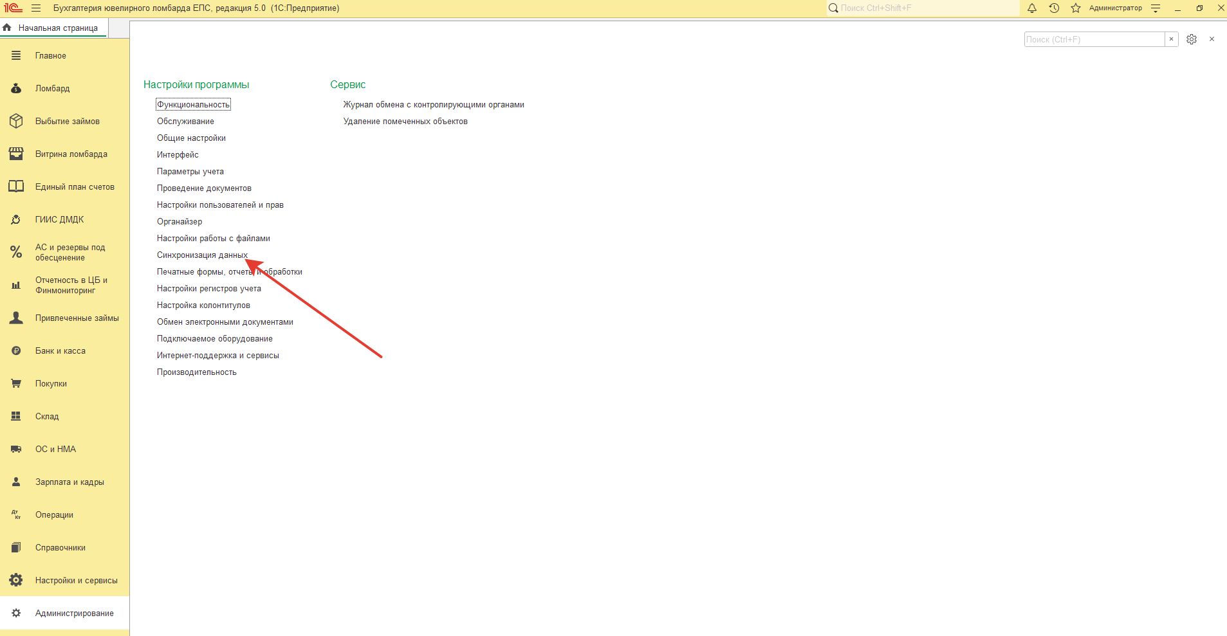Click the Банк и касса coin icon
Image resolution: width=1227 pixels, height=636 pixels.
pos(16,351)
